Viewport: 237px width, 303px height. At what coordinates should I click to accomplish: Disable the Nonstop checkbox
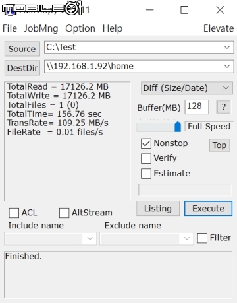146,143
